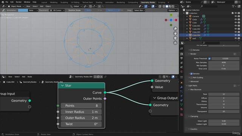Open the Object Data properties tab
Viewport: 242px width, 136px height.
[181, 105]
